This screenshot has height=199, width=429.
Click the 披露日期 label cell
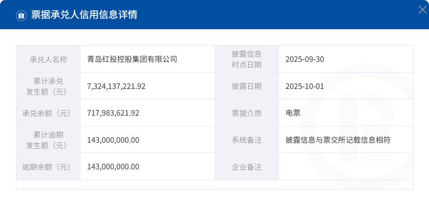coord(247,86)
